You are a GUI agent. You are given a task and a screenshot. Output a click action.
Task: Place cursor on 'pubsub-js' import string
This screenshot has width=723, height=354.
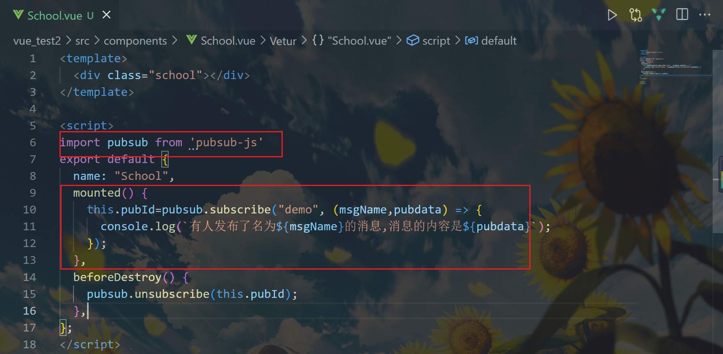pyautogui.click(x=227, y=143)
